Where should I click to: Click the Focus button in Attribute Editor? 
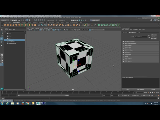click(x=154, y=35)
